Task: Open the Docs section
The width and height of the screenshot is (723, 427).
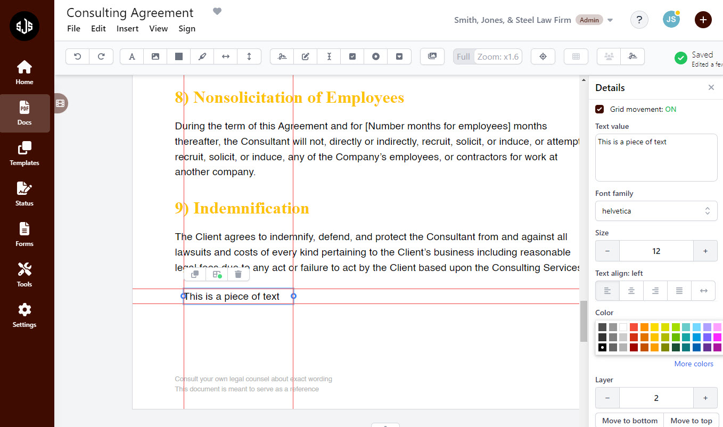Action: point(24,113)
